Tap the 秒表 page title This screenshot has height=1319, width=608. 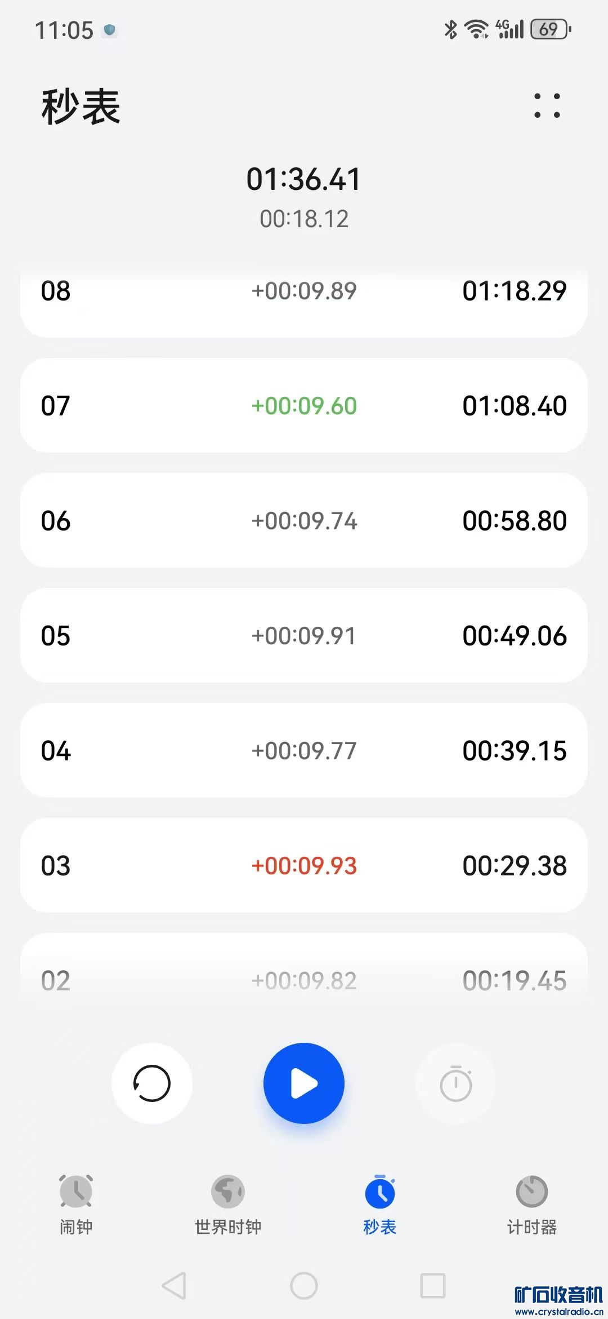(81, 107)
